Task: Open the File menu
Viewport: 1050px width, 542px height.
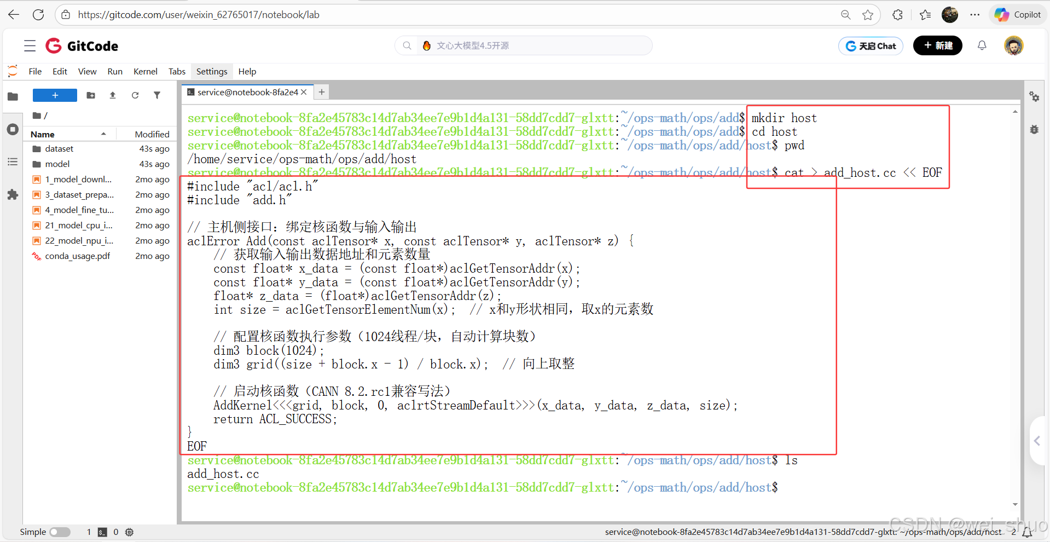Action: (x=35, y=71)
